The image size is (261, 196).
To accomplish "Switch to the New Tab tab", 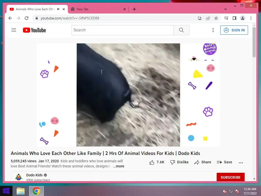I will (98, 9).
